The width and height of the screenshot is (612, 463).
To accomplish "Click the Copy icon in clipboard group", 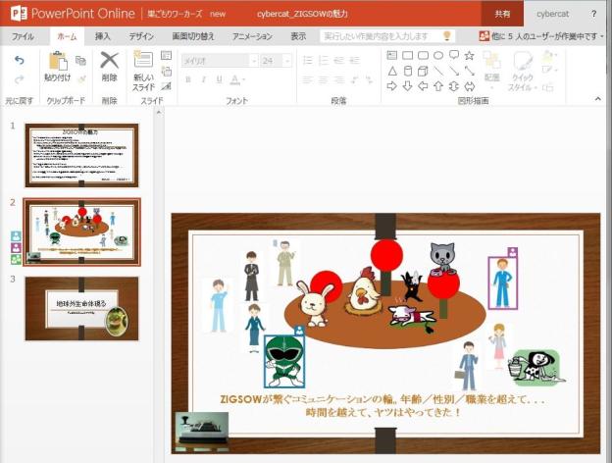I will (x=80, y=61).
